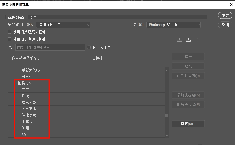Click the scroll up arrow in the command list

coord(167,70)
